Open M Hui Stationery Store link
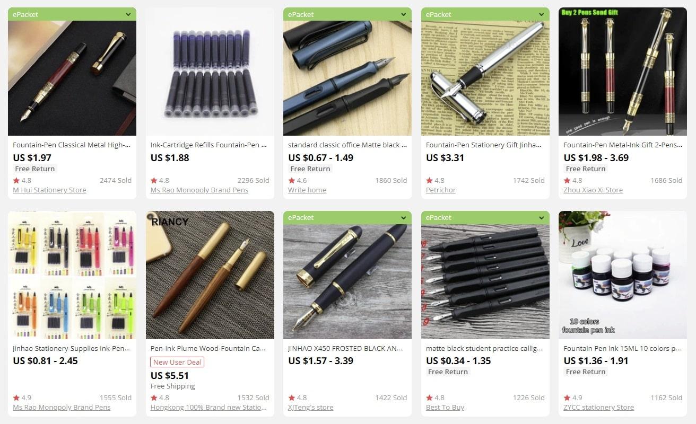Screen dimensions: 696x424 point(49,190)
